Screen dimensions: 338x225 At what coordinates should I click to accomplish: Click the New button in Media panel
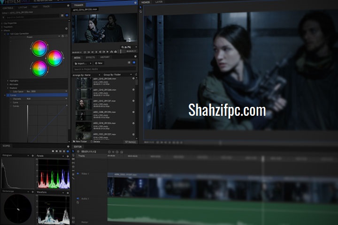[99, 63]
